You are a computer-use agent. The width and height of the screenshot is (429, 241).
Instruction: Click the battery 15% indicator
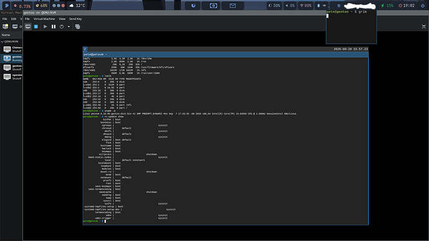(x=387, y=6)
